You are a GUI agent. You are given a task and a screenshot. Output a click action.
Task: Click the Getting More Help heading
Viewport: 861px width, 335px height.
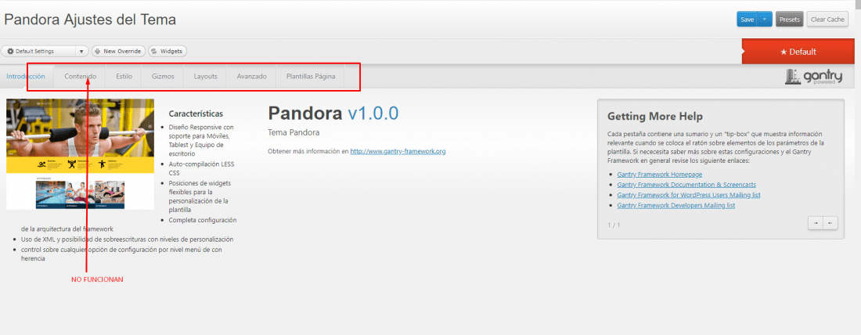655,117
